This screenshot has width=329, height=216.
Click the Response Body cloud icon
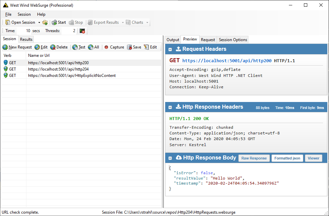[179, 157]
